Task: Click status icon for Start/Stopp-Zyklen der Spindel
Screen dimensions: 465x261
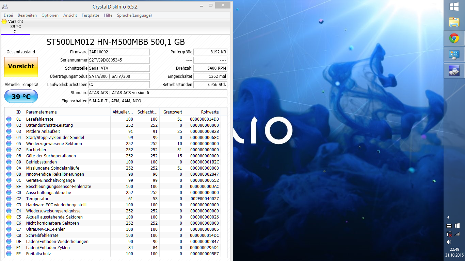Action: (9, 138)
